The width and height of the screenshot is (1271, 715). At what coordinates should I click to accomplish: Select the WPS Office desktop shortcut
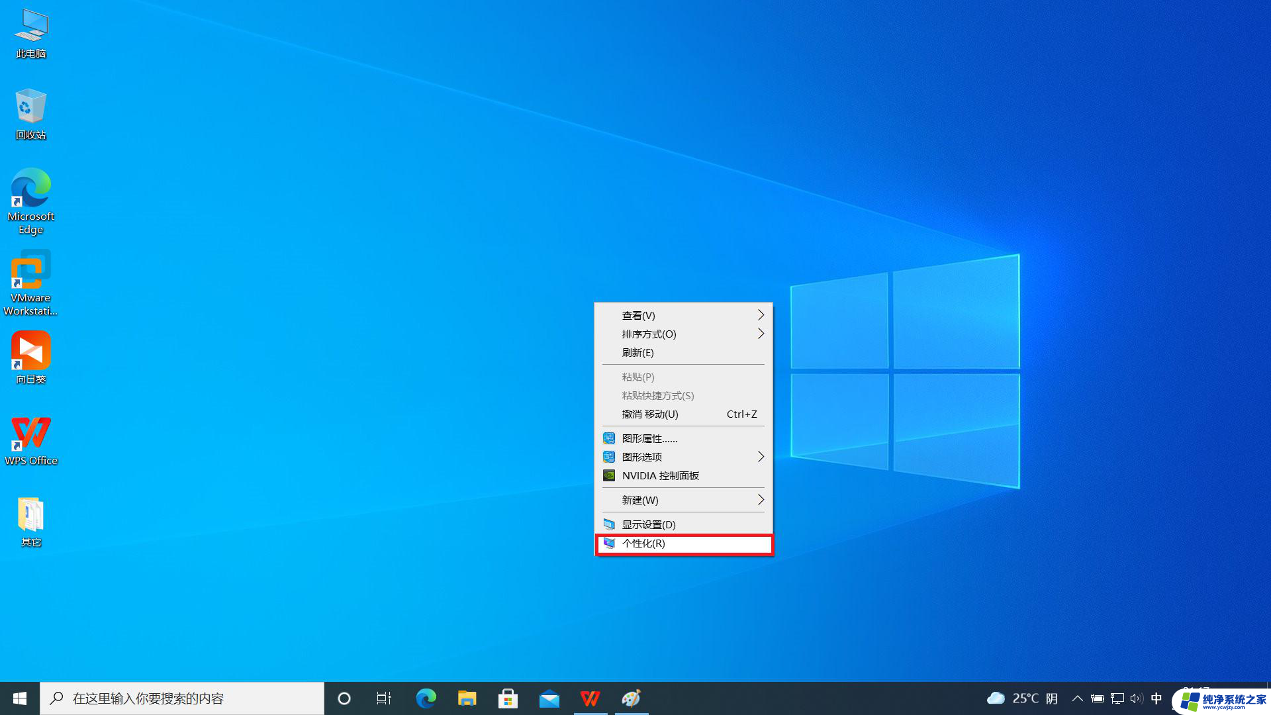(31, 440)
